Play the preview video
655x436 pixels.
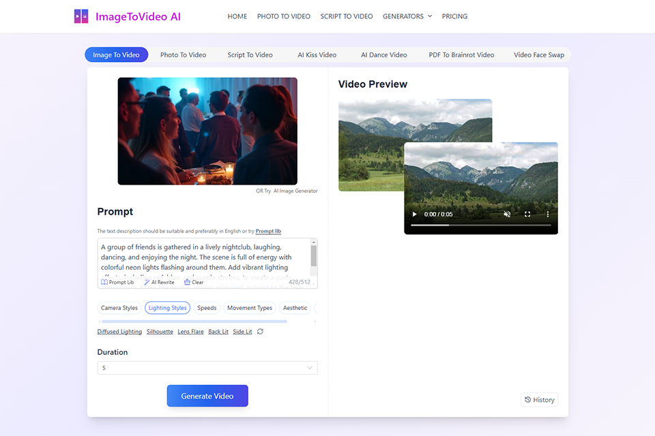[414, 214]
